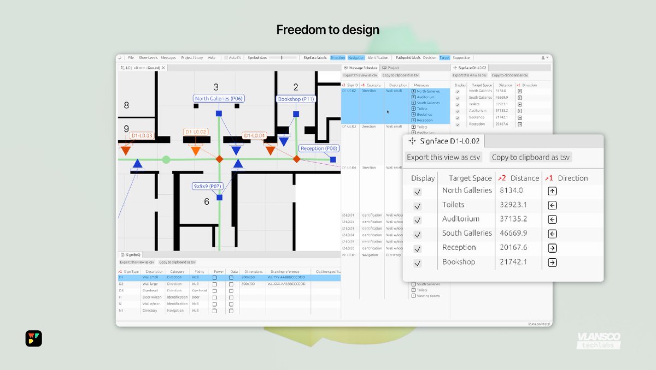This screenshot has height=370, width=656.
Task: Click Copy to clipboard as csv in Message Schedule
Action: pyautogui.click(x=401, y=75)
